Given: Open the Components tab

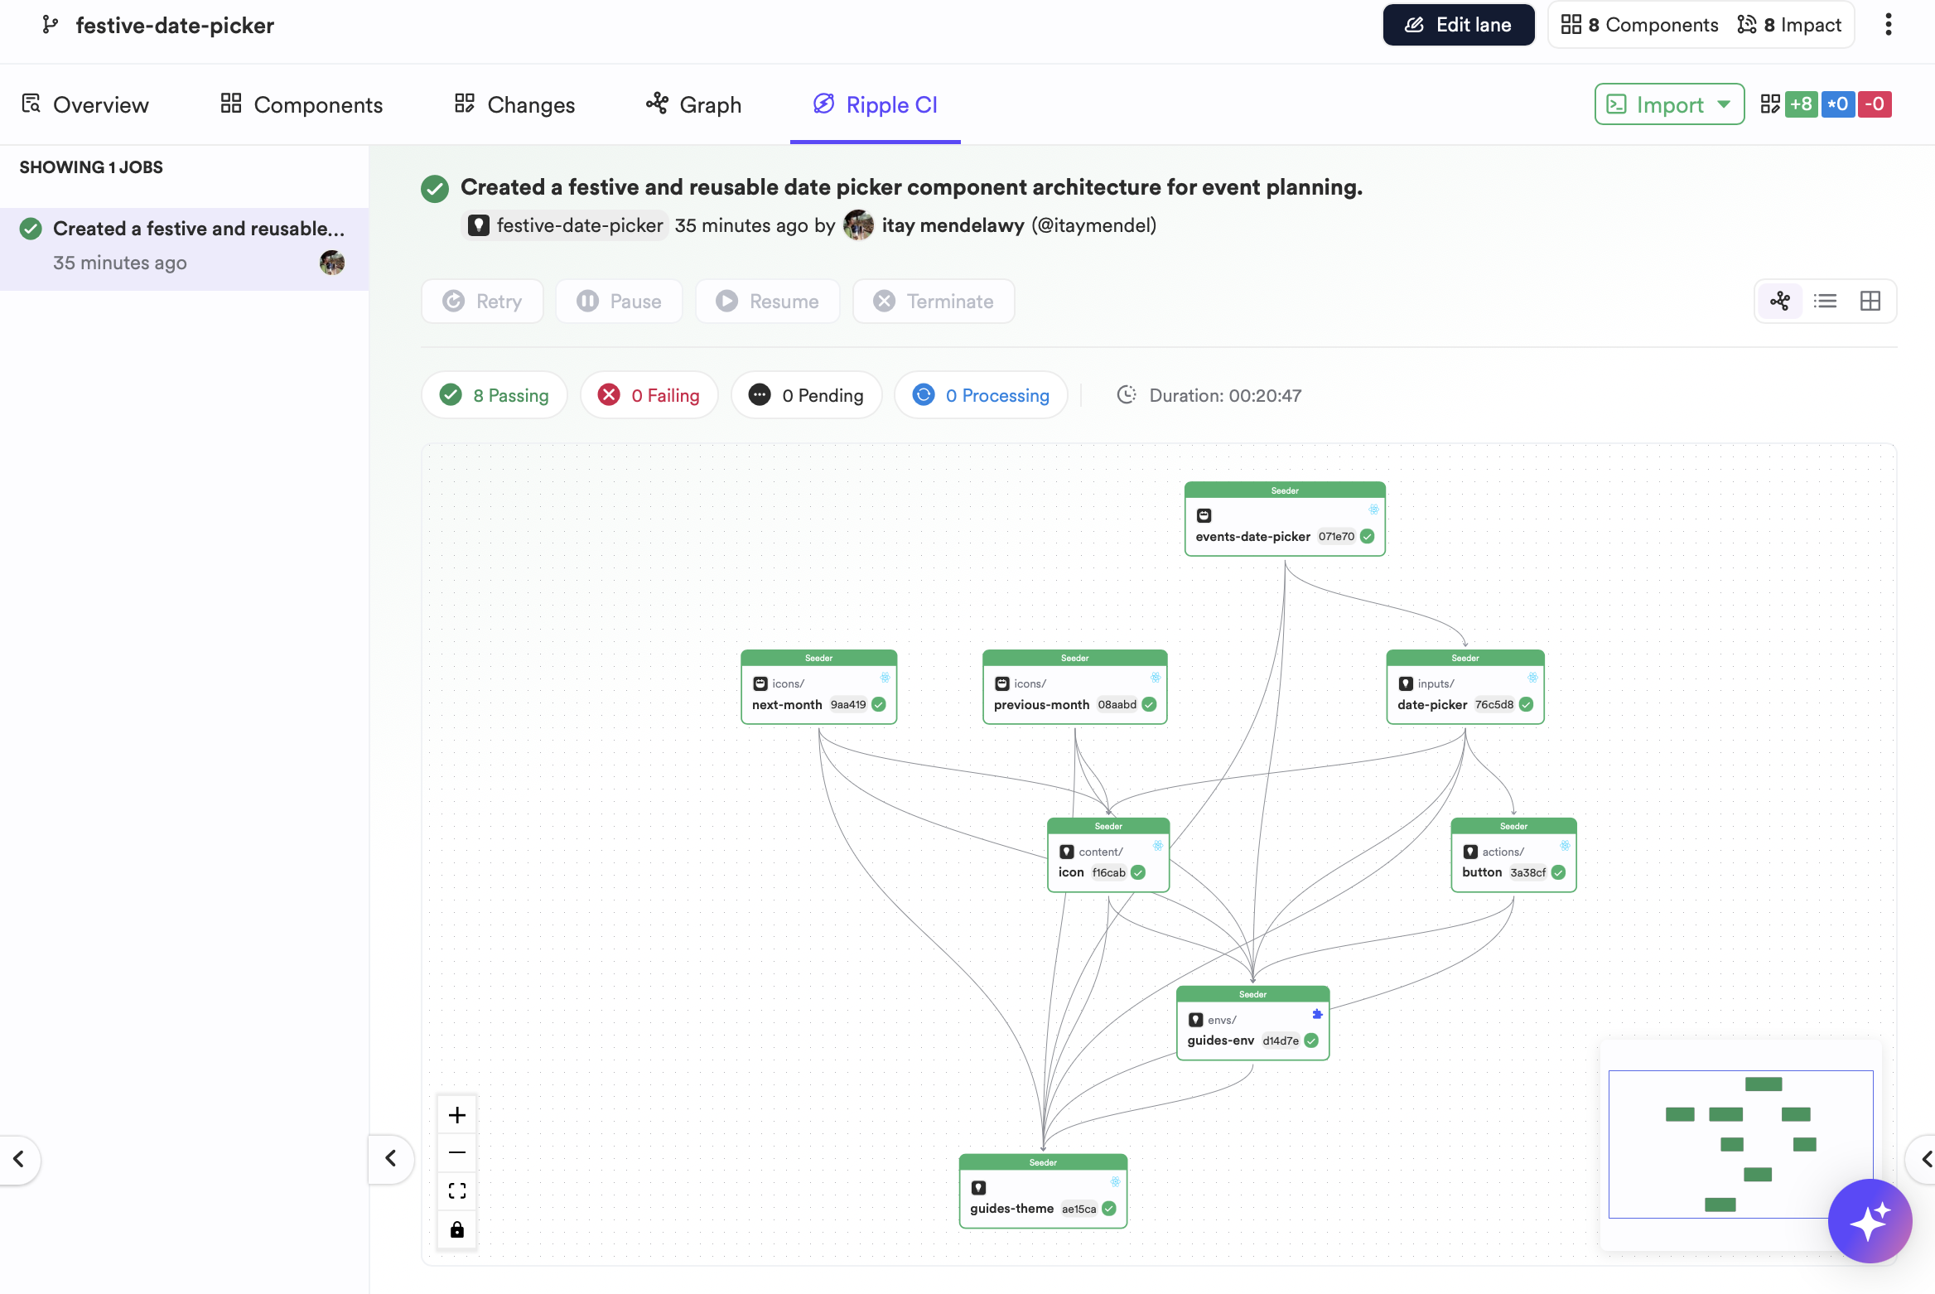Looking at the screenshot, I should coord(302,104).
